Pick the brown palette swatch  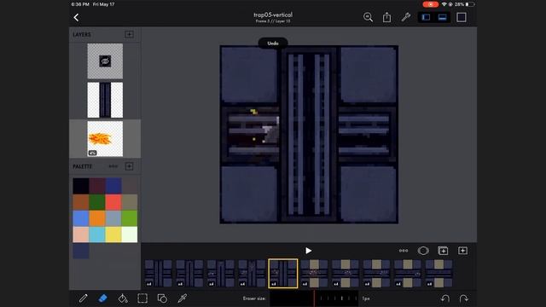(81, 202)
